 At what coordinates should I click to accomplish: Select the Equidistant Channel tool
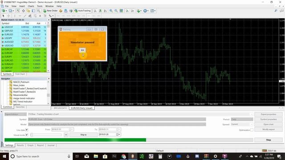[30, 16]
